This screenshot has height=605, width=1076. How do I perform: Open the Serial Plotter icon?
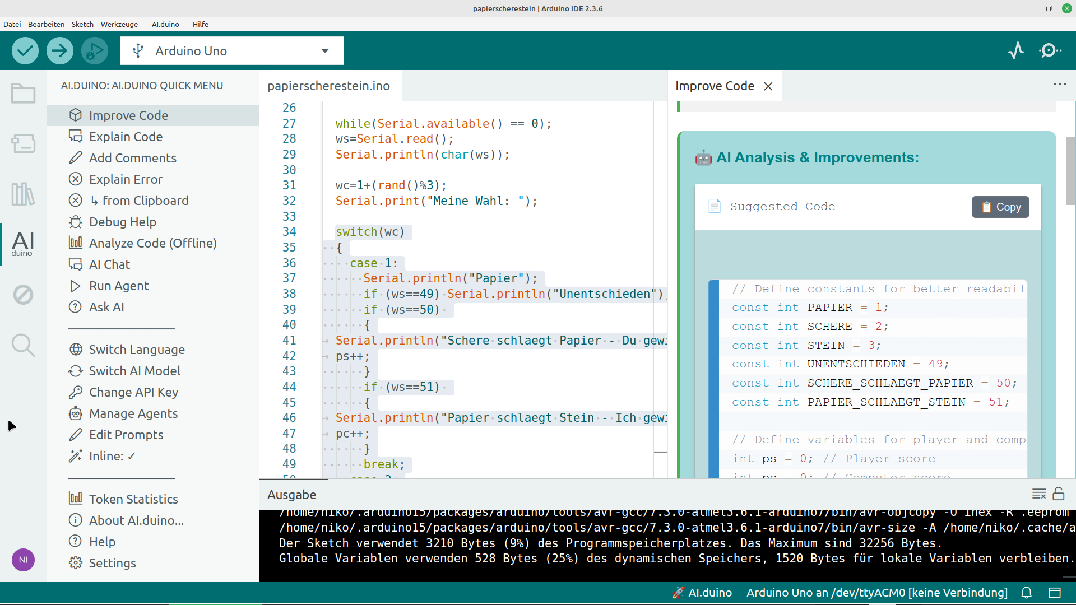click(x=1015, y=51)
